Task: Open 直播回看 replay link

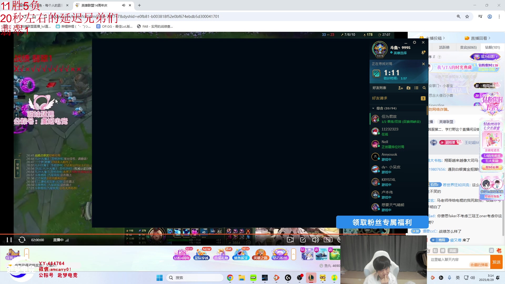Action: (477, 38)
